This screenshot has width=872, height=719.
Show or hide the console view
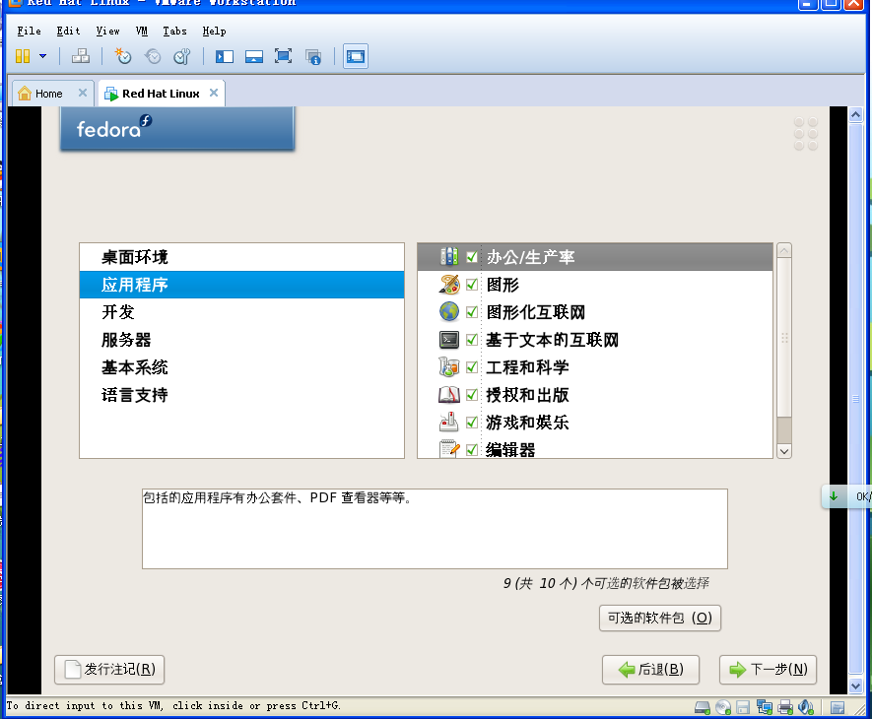(355, 56)
